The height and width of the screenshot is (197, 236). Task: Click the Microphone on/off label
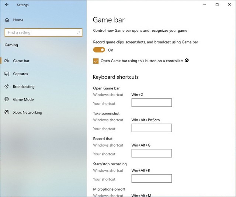(109, 189)
